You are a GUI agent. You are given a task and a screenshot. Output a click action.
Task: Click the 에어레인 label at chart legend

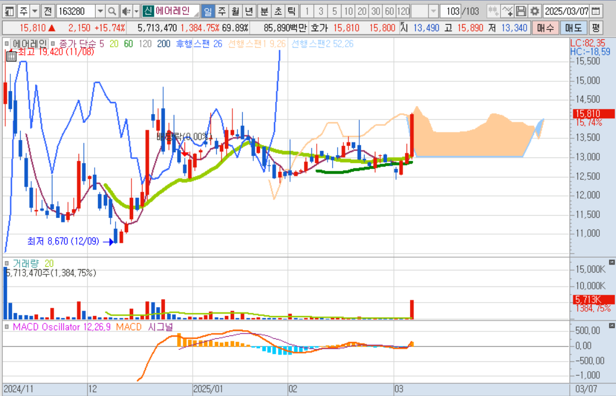29,44
